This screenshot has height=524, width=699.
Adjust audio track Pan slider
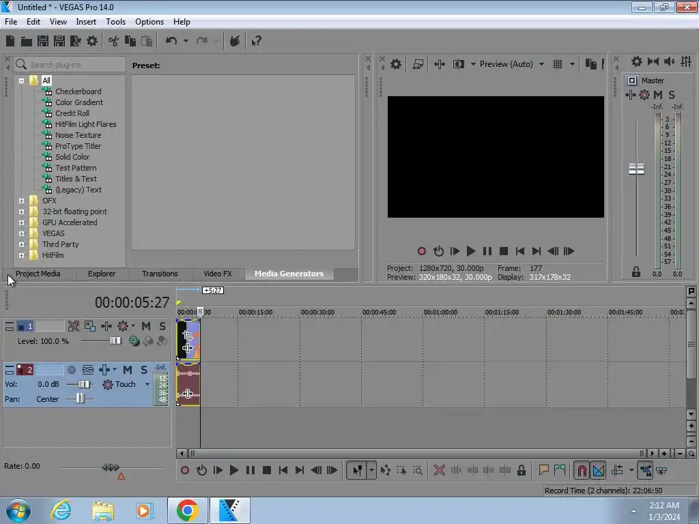pyautogui.click(x=80, y=398)
